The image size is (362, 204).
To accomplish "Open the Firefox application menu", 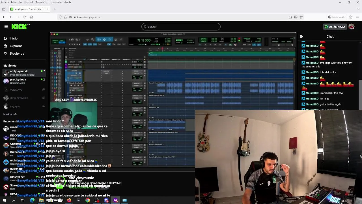I will [x=357, y=17].
